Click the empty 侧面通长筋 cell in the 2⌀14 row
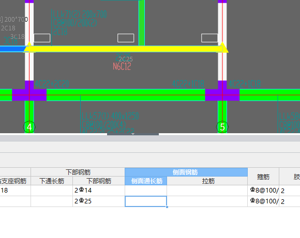The image size is (300, 238). pos(146,191)
